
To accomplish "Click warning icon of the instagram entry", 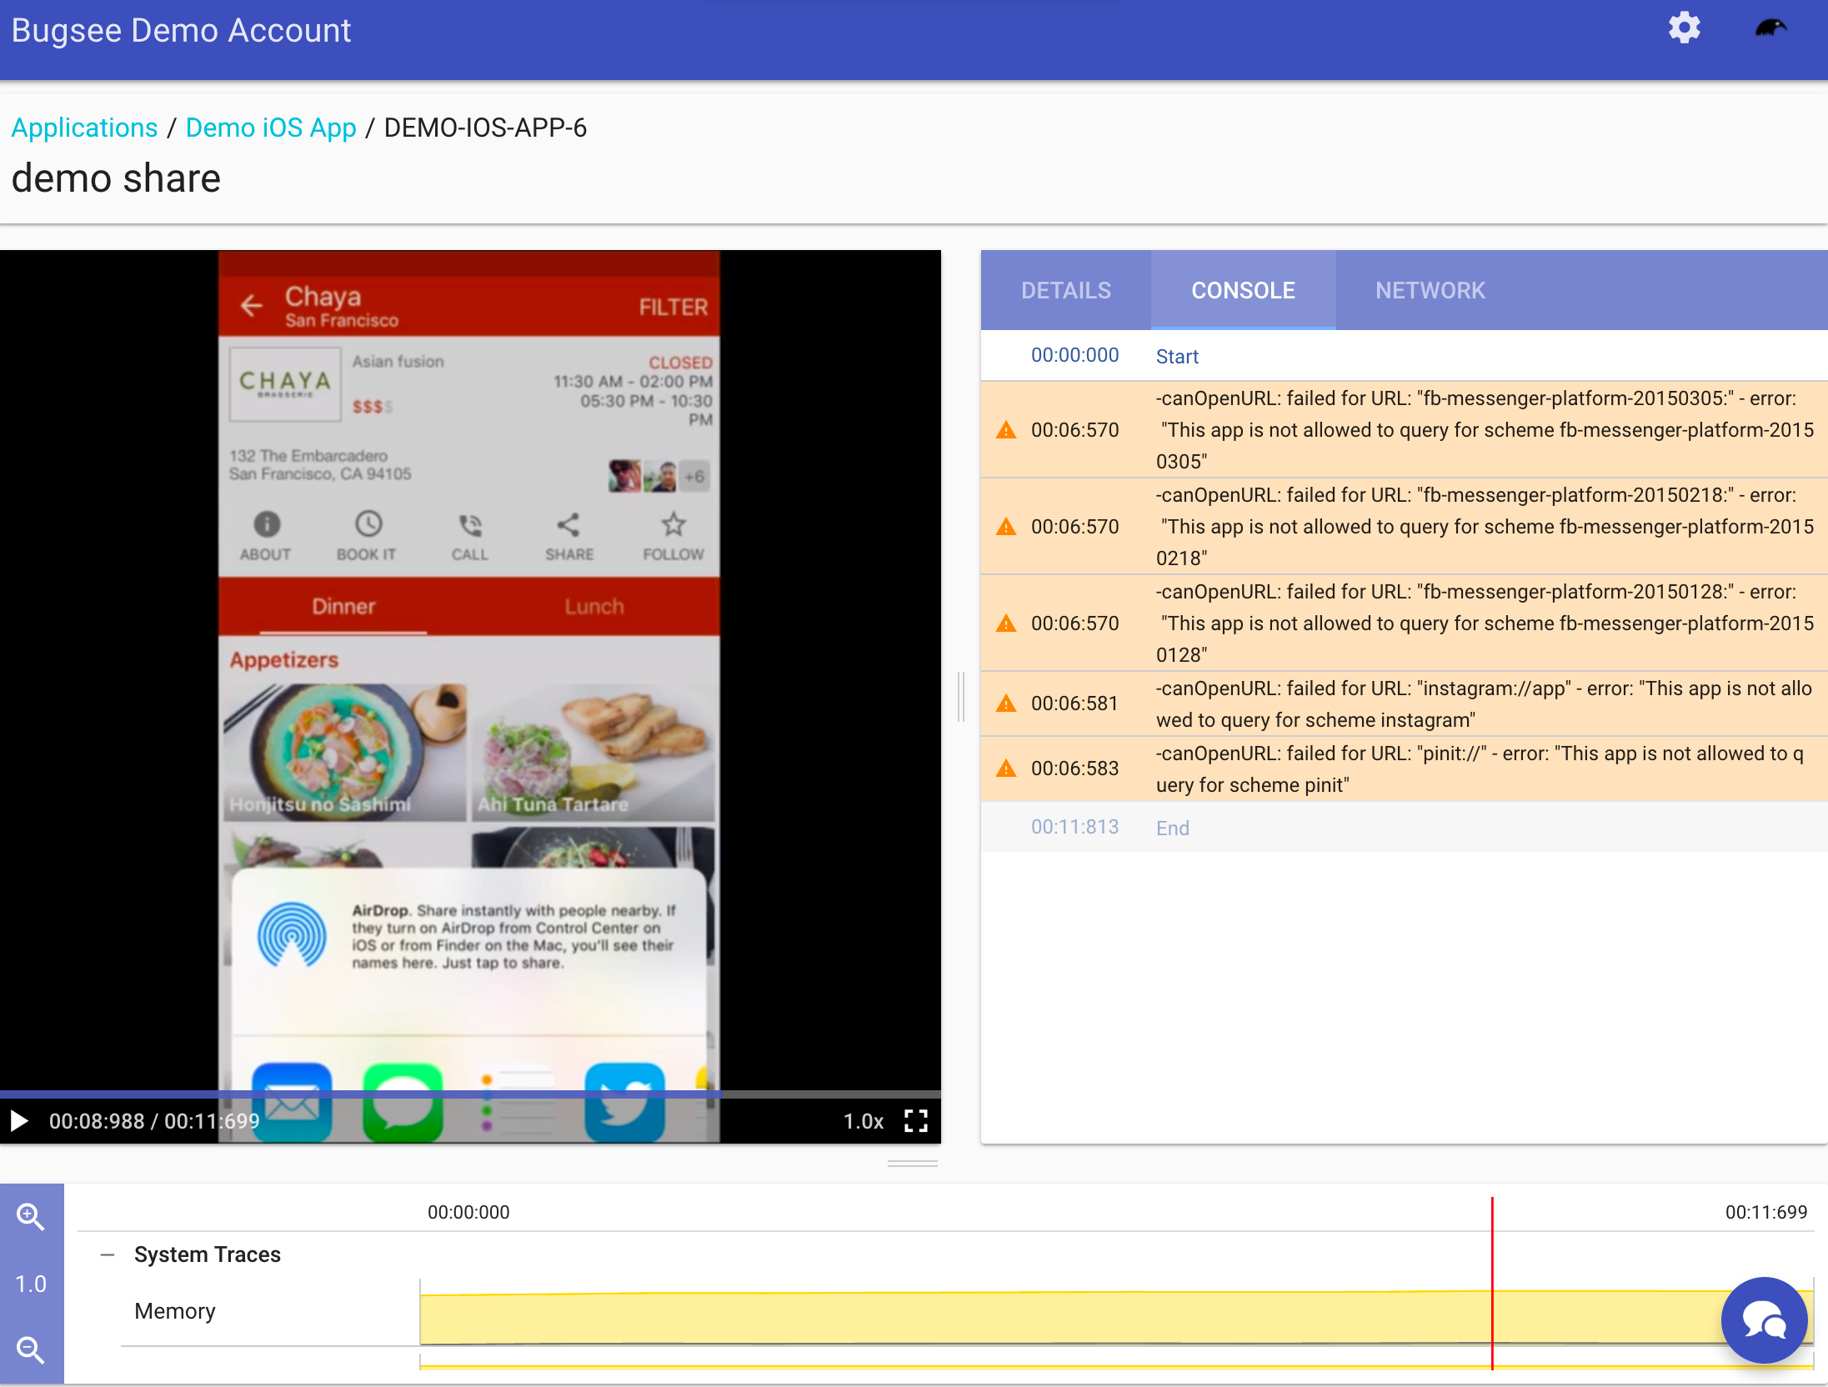I will point(1006,704).
